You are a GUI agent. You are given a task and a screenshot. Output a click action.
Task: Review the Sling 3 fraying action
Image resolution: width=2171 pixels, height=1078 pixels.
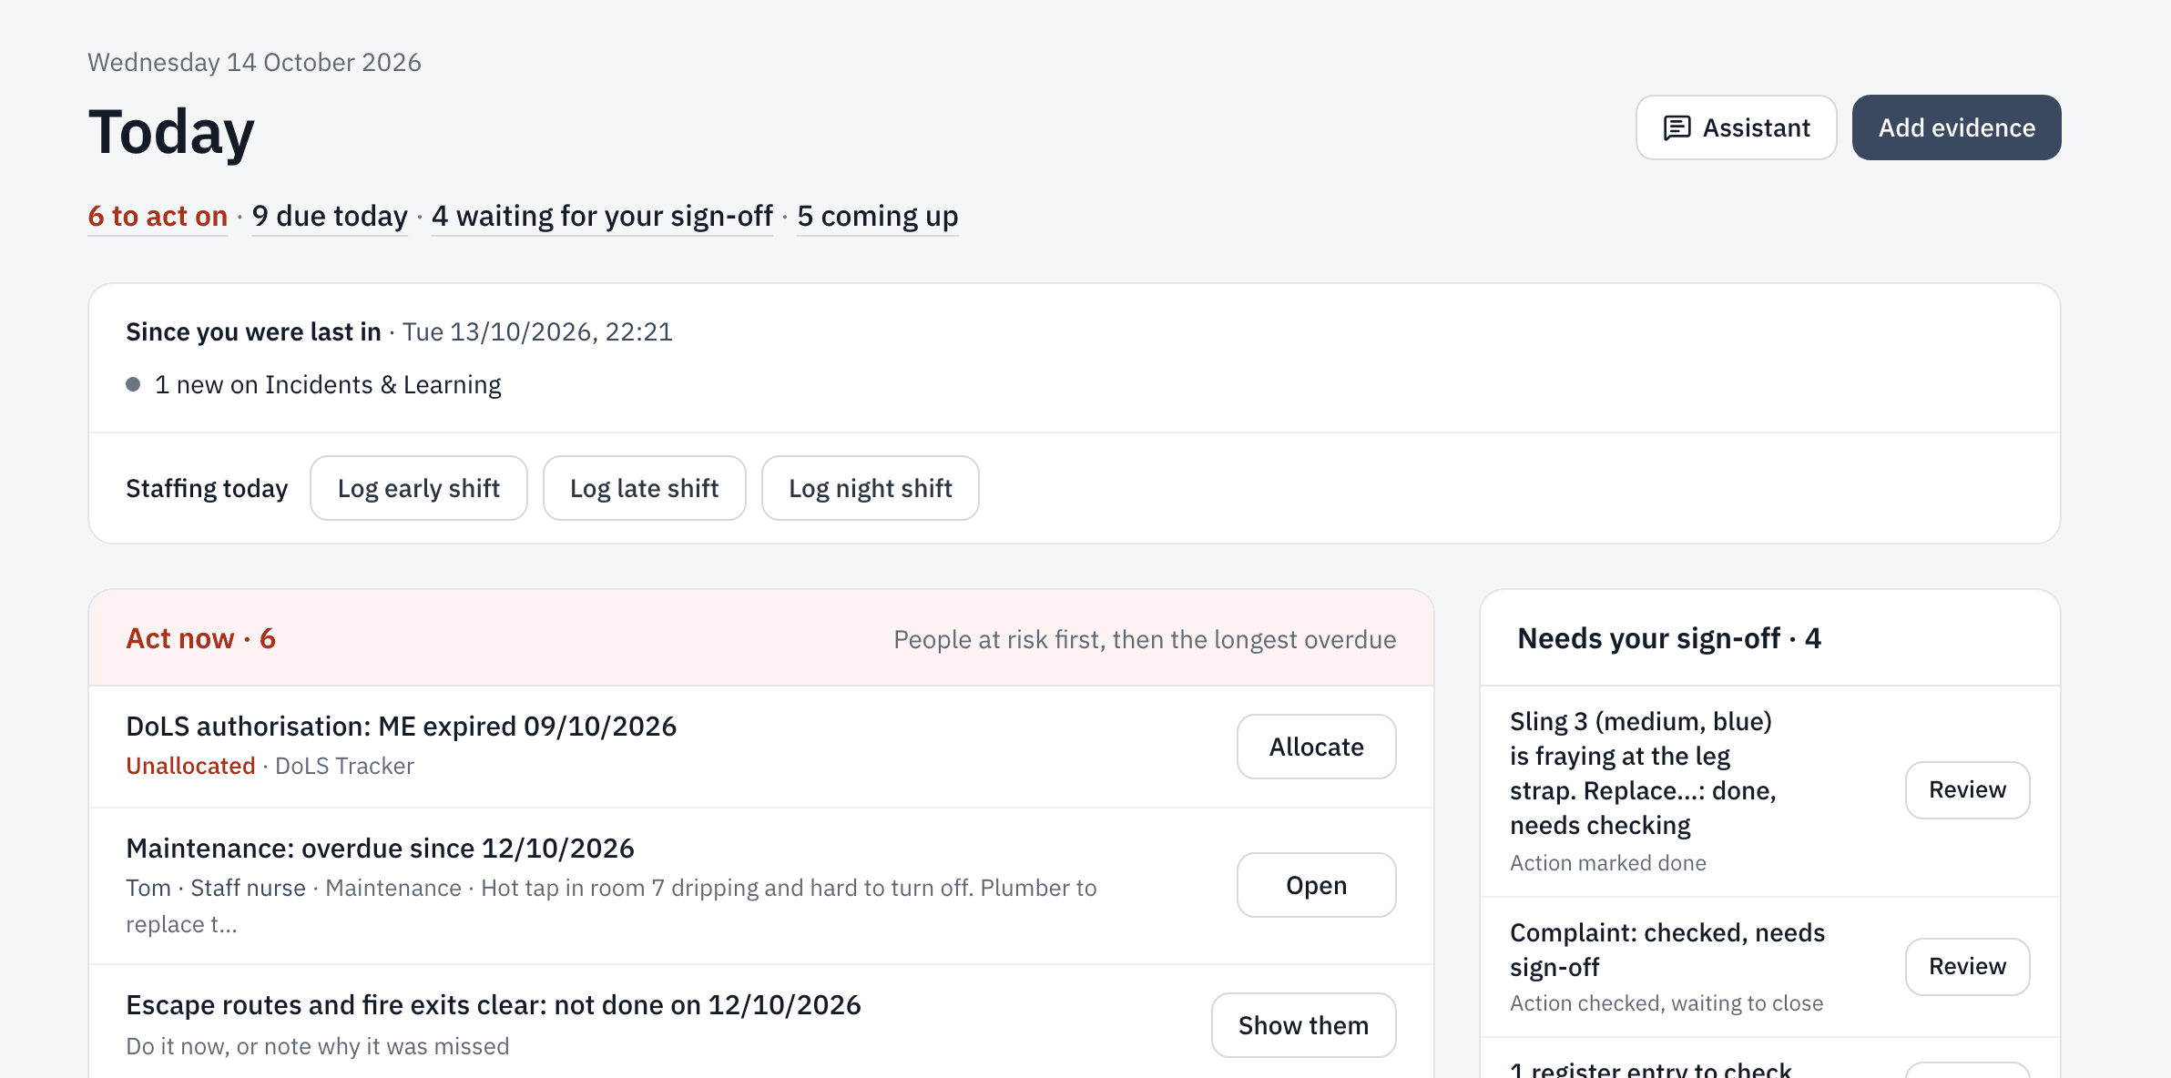point(1968,790)
